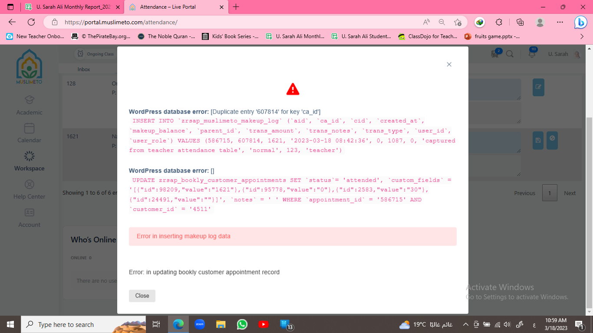Open the Help Center sidebar section
The width and height of the screenshot is (593, 333).
click(x=30, y=189)
